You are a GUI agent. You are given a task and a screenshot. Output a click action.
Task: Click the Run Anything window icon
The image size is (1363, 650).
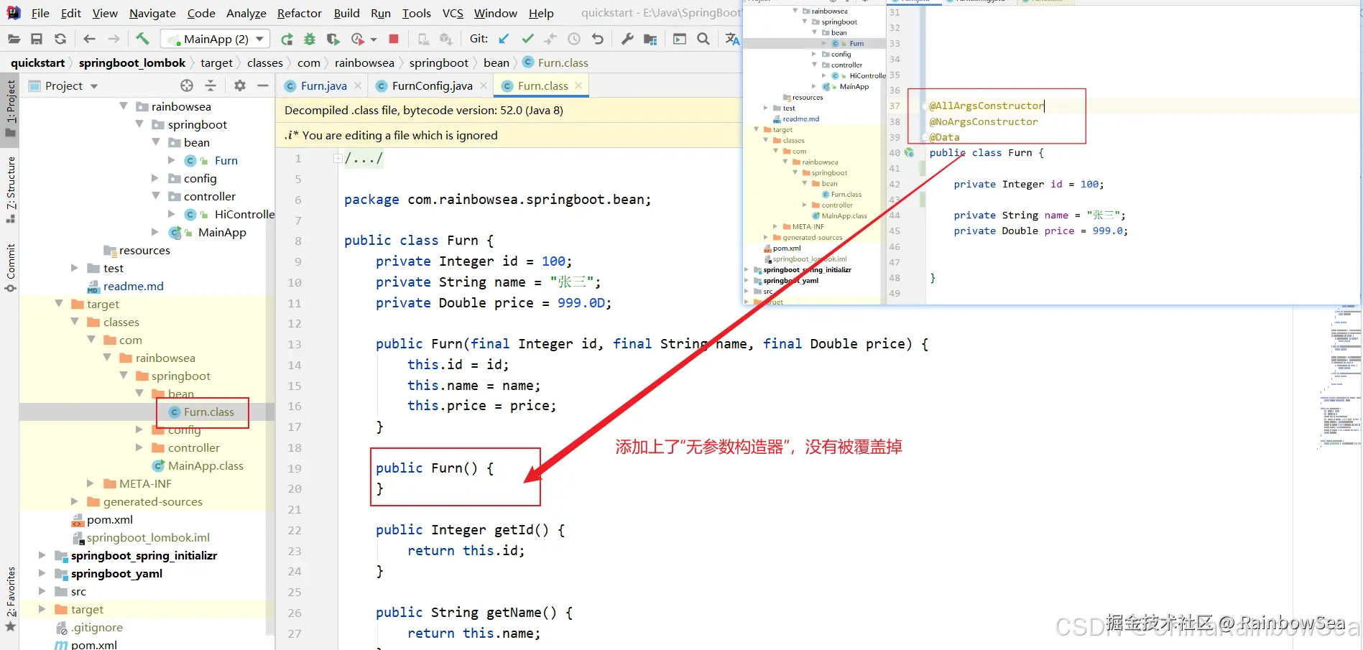pyautogui.click(x=680, y=39)
